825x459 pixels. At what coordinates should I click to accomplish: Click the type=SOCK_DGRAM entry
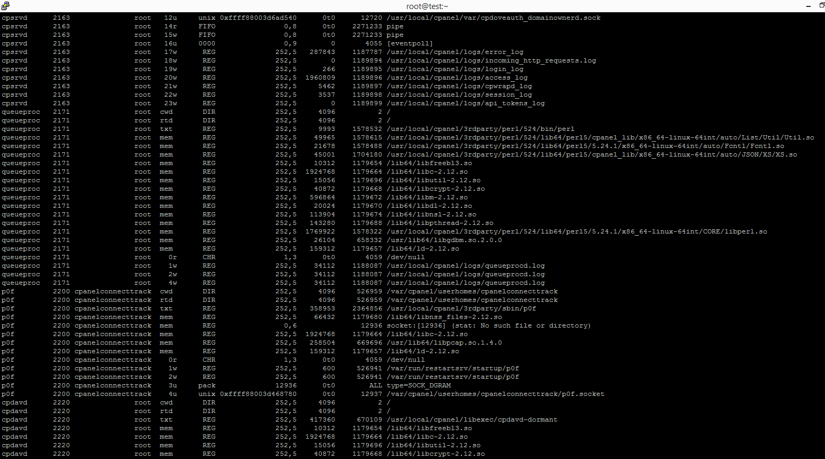(419, 385)
